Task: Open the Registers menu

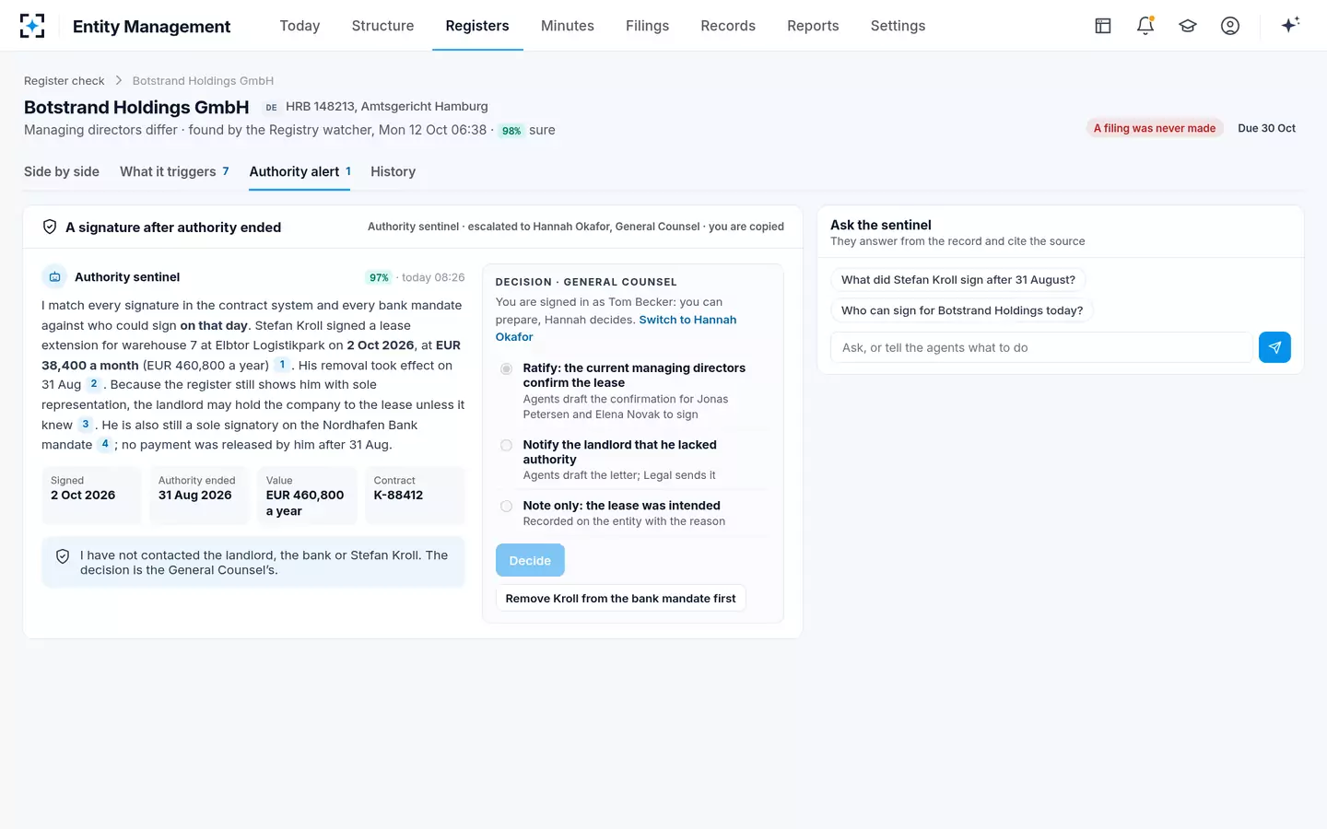Action: [477, 26]
